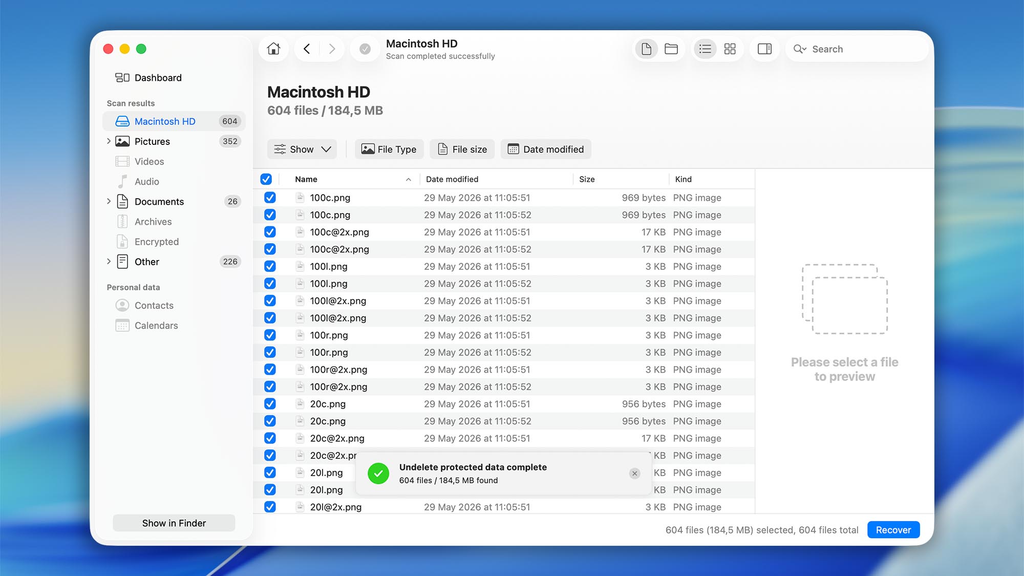Click file icon of 20l@2x.png row
This screenshot has width=1024, height=576.
300,507
